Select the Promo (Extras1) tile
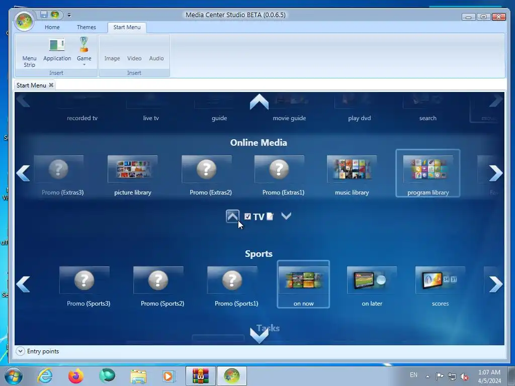The height and width of the screenshot is (386, 515). point(280,175)
